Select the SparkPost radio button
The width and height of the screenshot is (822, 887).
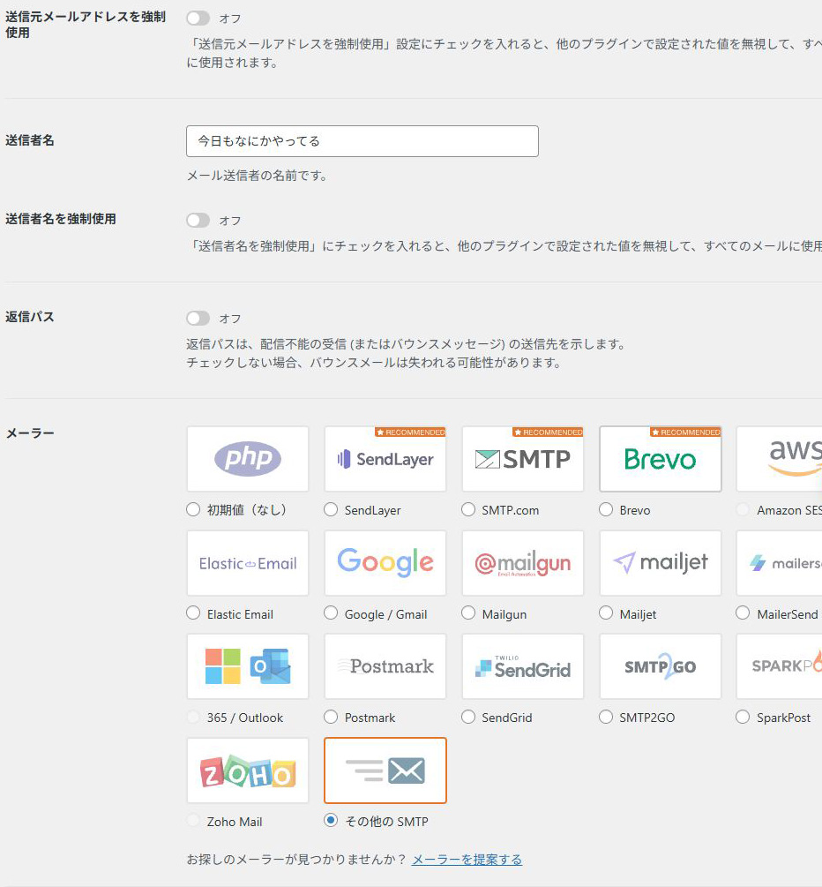pos(743,718)
